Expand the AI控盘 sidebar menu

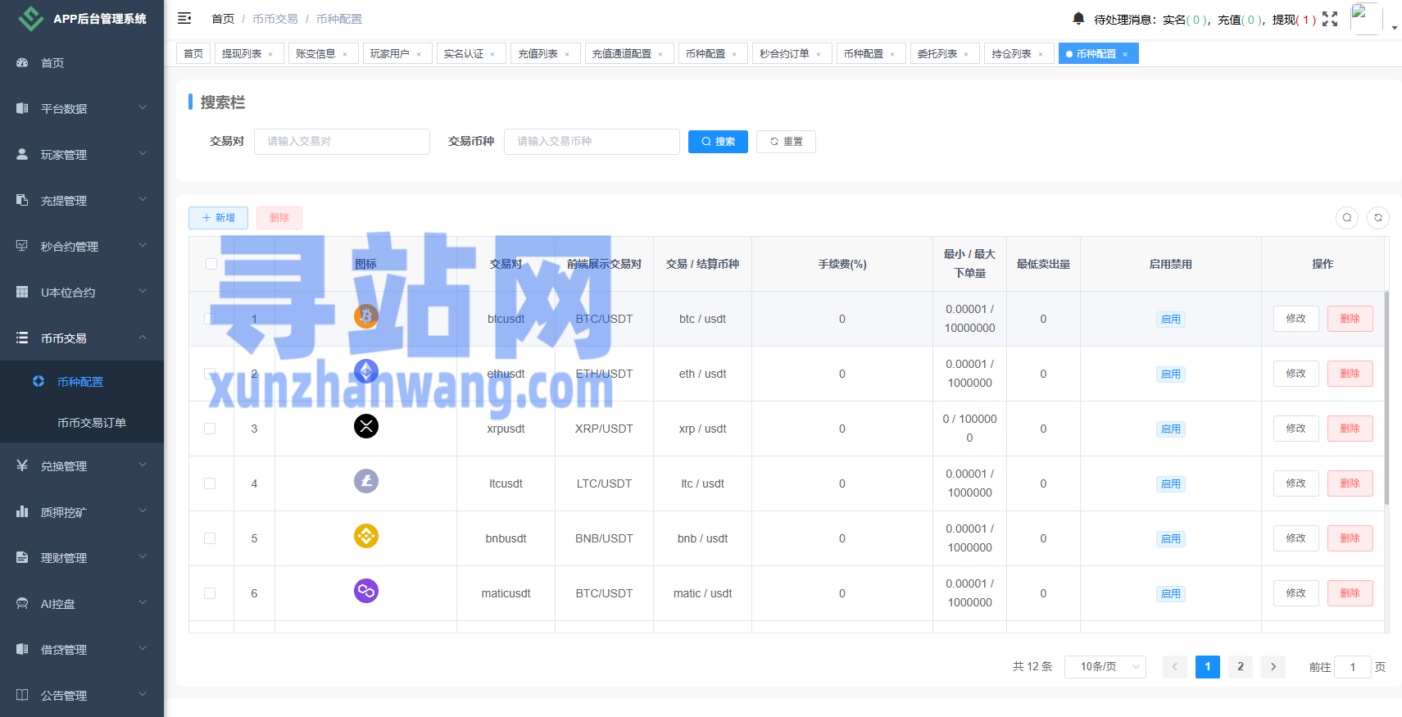pos(82,604)
